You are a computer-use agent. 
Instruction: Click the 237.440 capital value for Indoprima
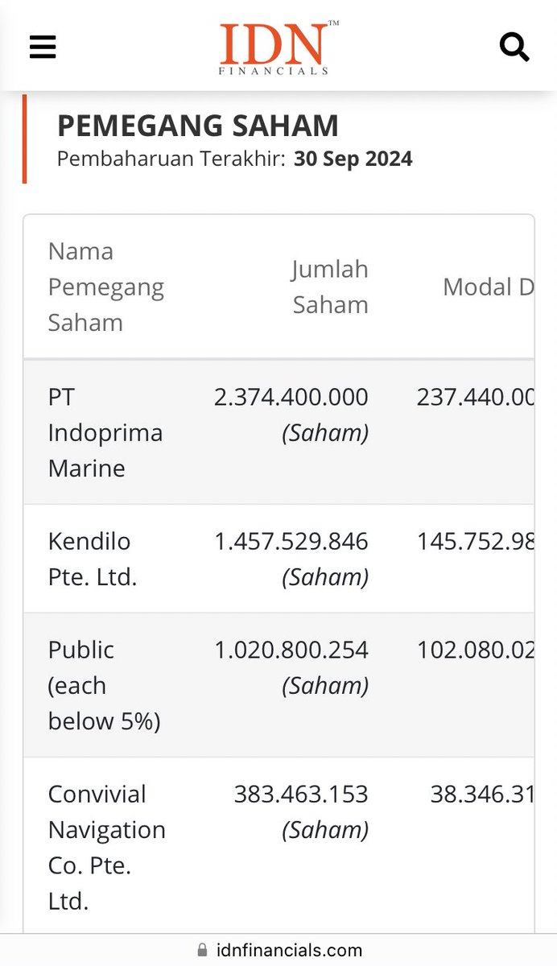475,397
